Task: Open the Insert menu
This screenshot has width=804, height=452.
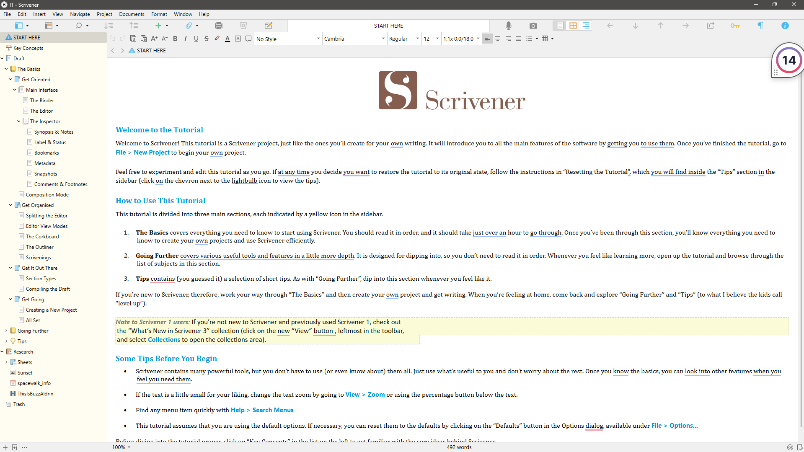Action: click(x=39, y=14)
